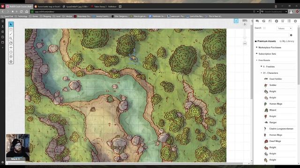Open the Vivaldi menu button
Screen dimensions: 300x168
tap(2, 6)
